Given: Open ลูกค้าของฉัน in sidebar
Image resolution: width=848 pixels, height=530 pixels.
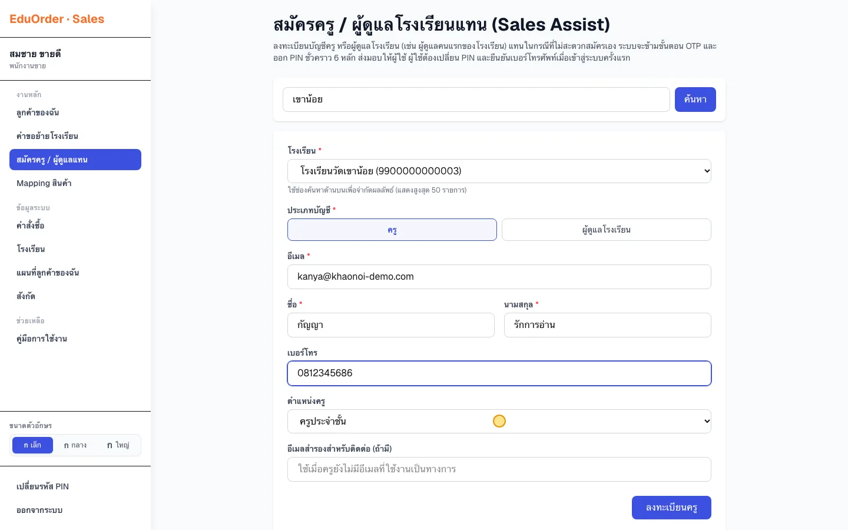Looking at the screenshot, I should pos(75,112).
